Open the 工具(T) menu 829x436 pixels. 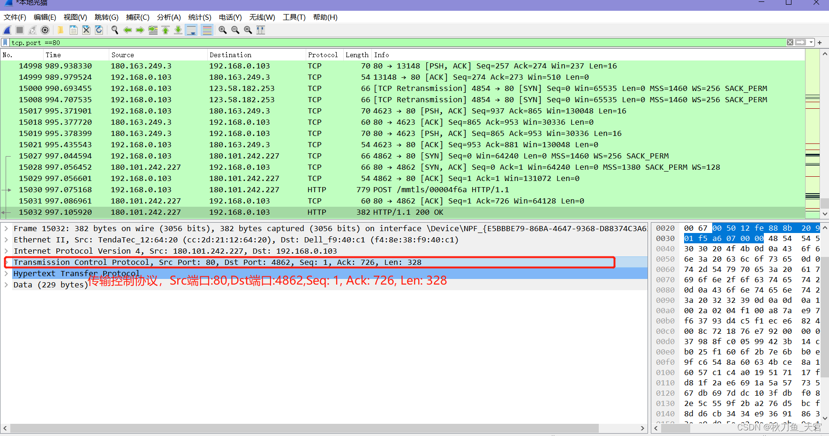click(x=294, y=17)
